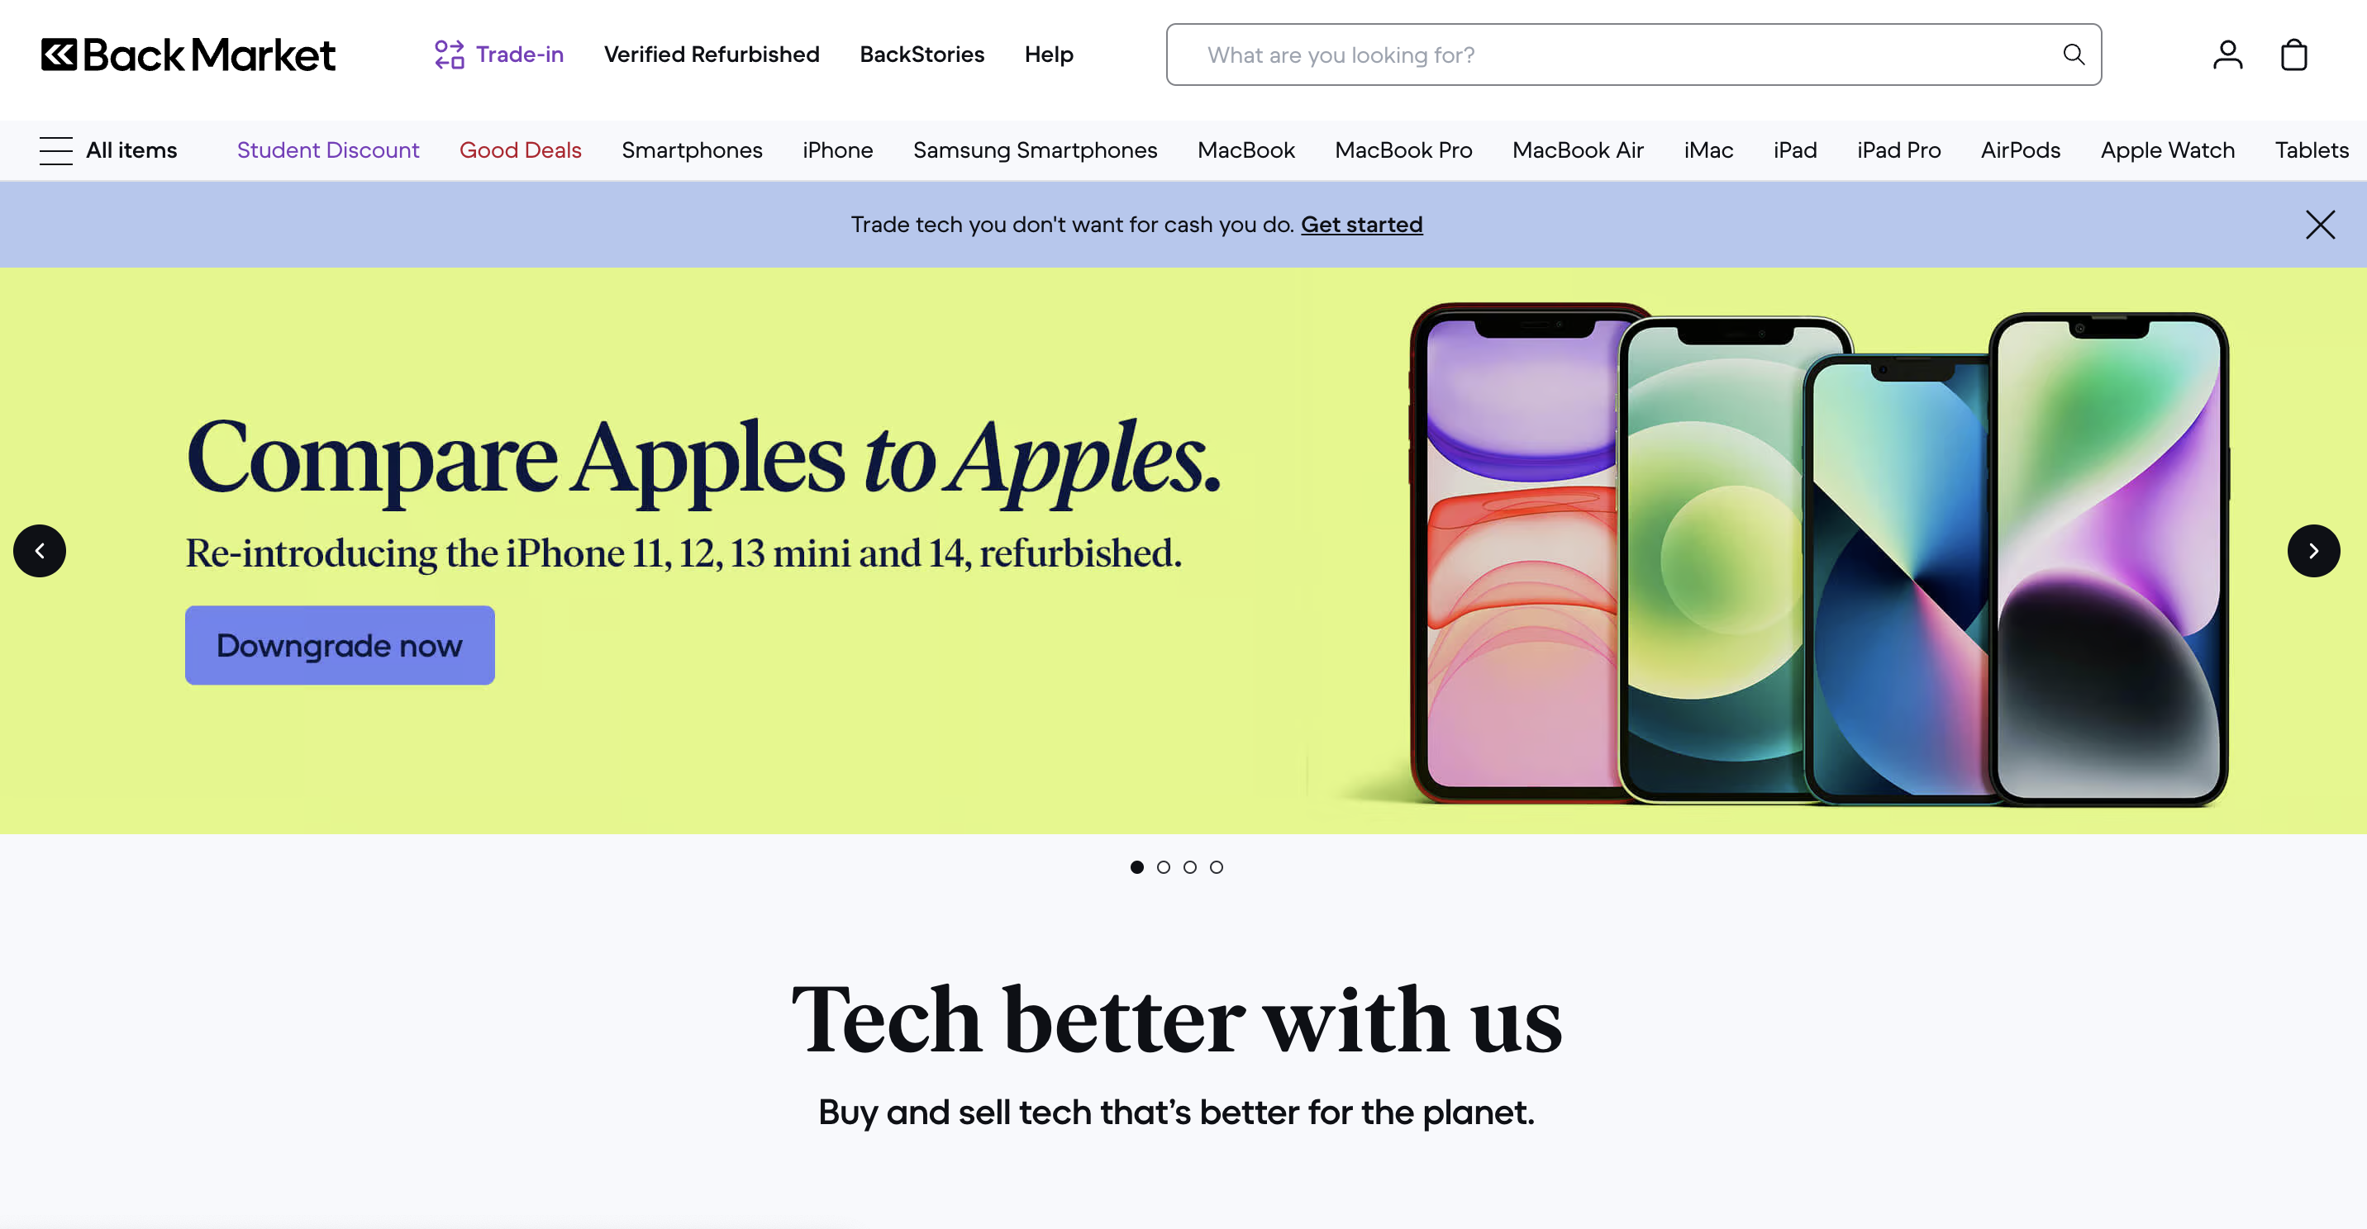The image size is (2367, 1229).
Task: Click the search input field
Action: pos(1633,55)
